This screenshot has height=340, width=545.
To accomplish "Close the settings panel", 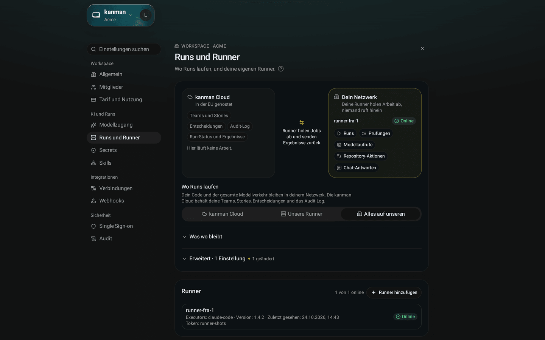I will (422, 48).
